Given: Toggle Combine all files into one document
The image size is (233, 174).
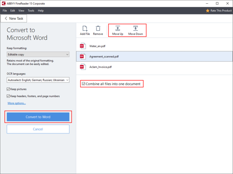Looking at the screenshot, I should click(x=83, y=84).
